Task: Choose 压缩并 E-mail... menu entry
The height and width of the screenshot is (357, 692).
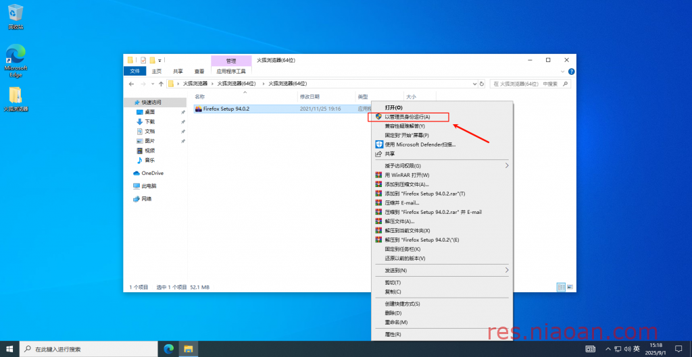Action: pyautogui.click(x=442, y=202)
